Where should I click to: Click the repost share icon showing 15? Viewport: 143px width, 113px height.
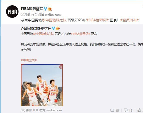tap(112, 110)
